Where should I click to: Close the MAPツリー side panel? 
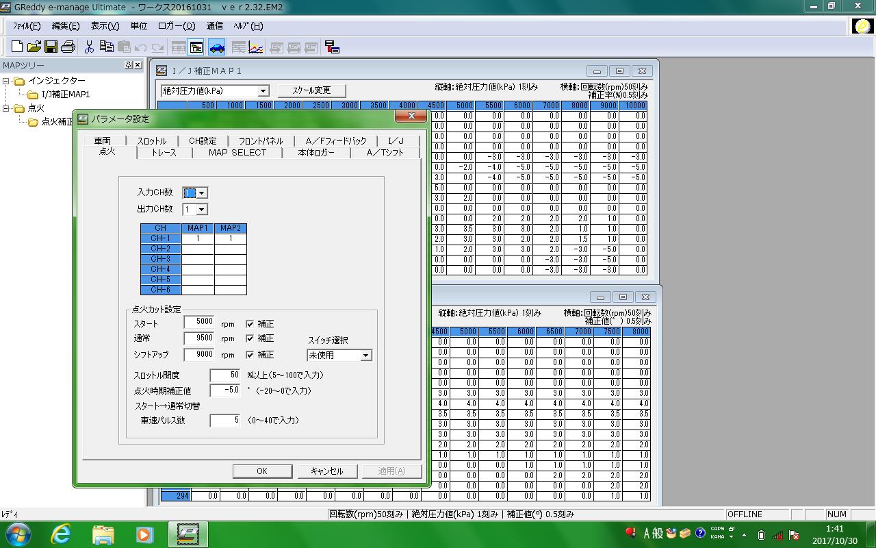(x=138, y=65)
